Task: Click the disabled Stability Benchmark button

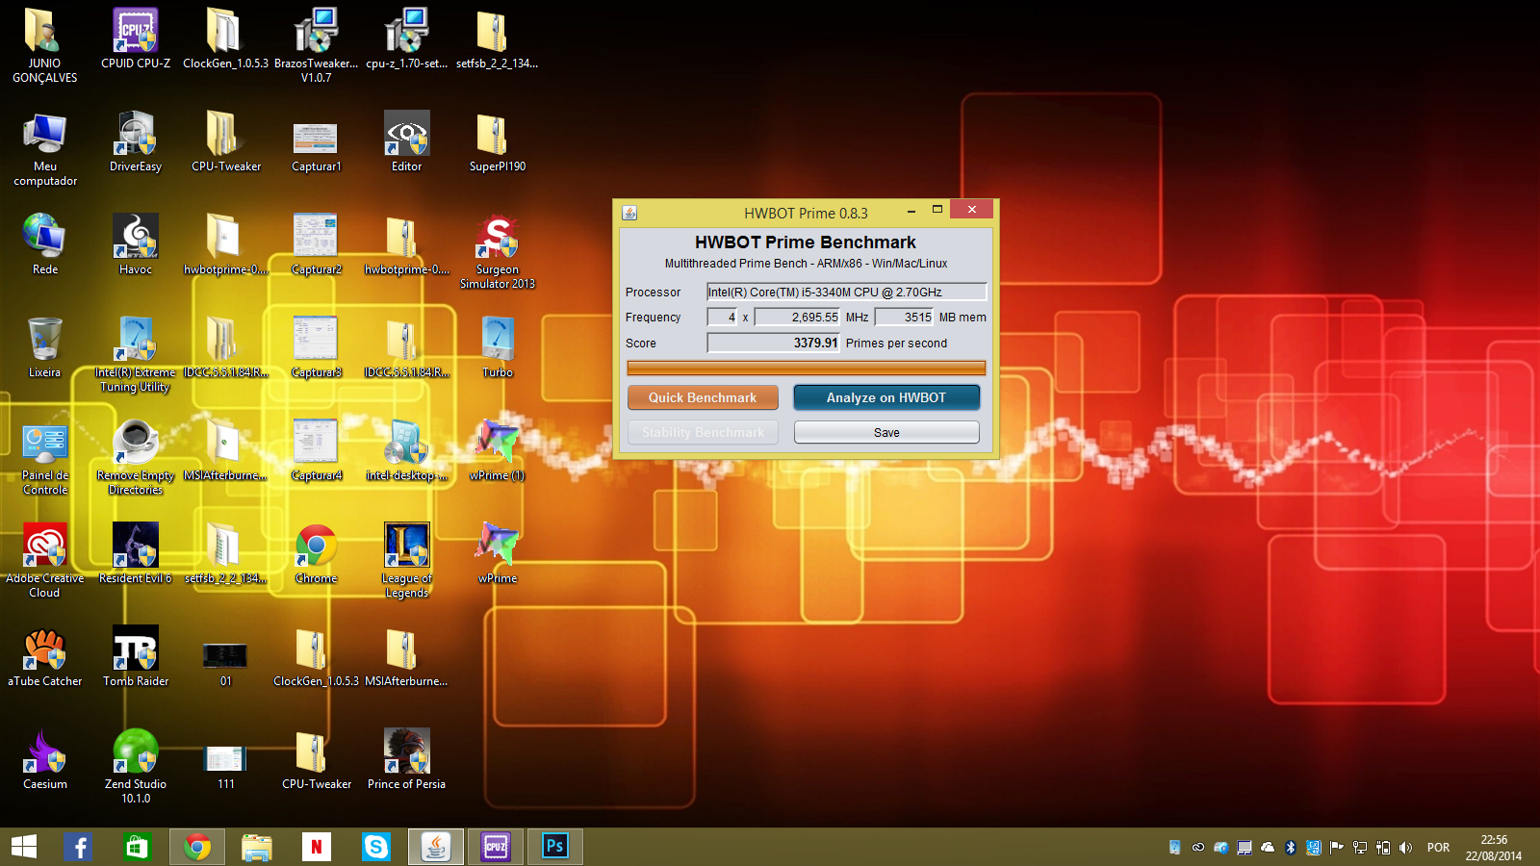Action: 703,433
